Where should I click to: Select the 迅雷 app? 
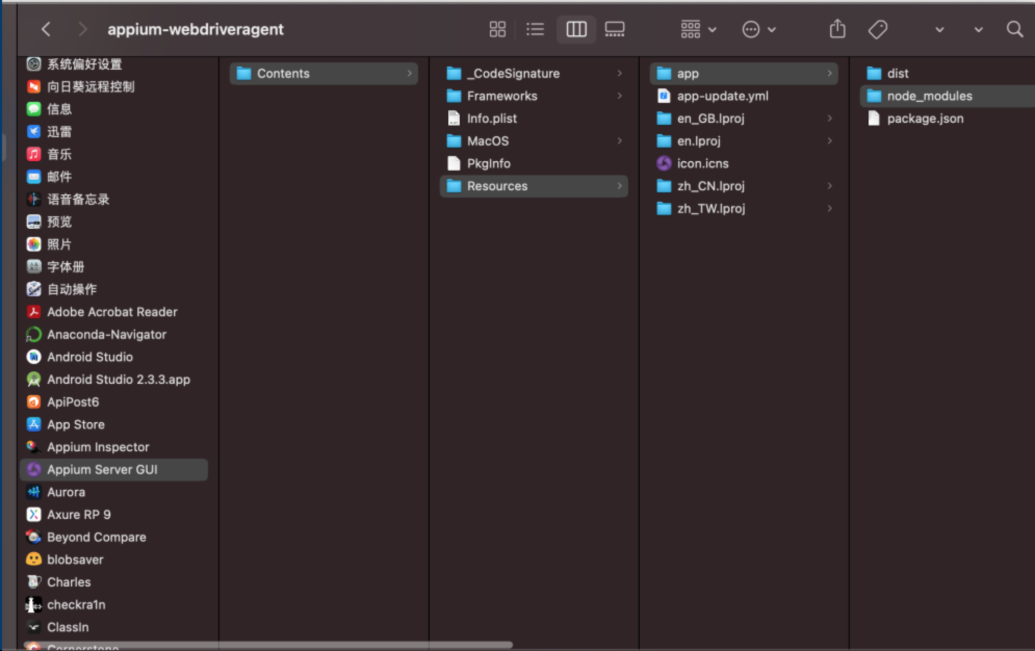click(x=113, y=132)
